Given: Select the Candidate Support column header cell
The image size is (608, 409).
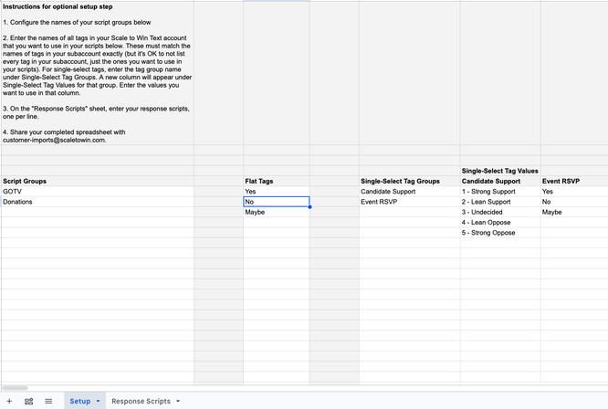Looking at the screenshot, I should [500, 181].
